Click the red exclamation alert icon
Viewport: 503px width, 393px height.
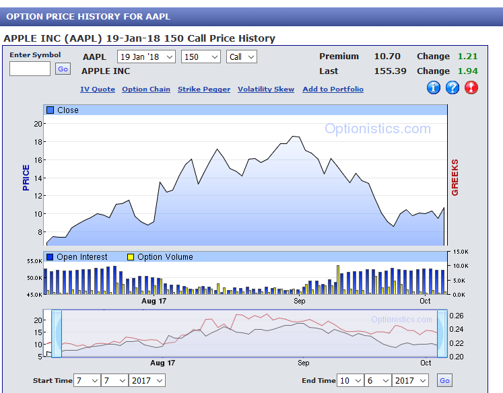tap(471, 87)
